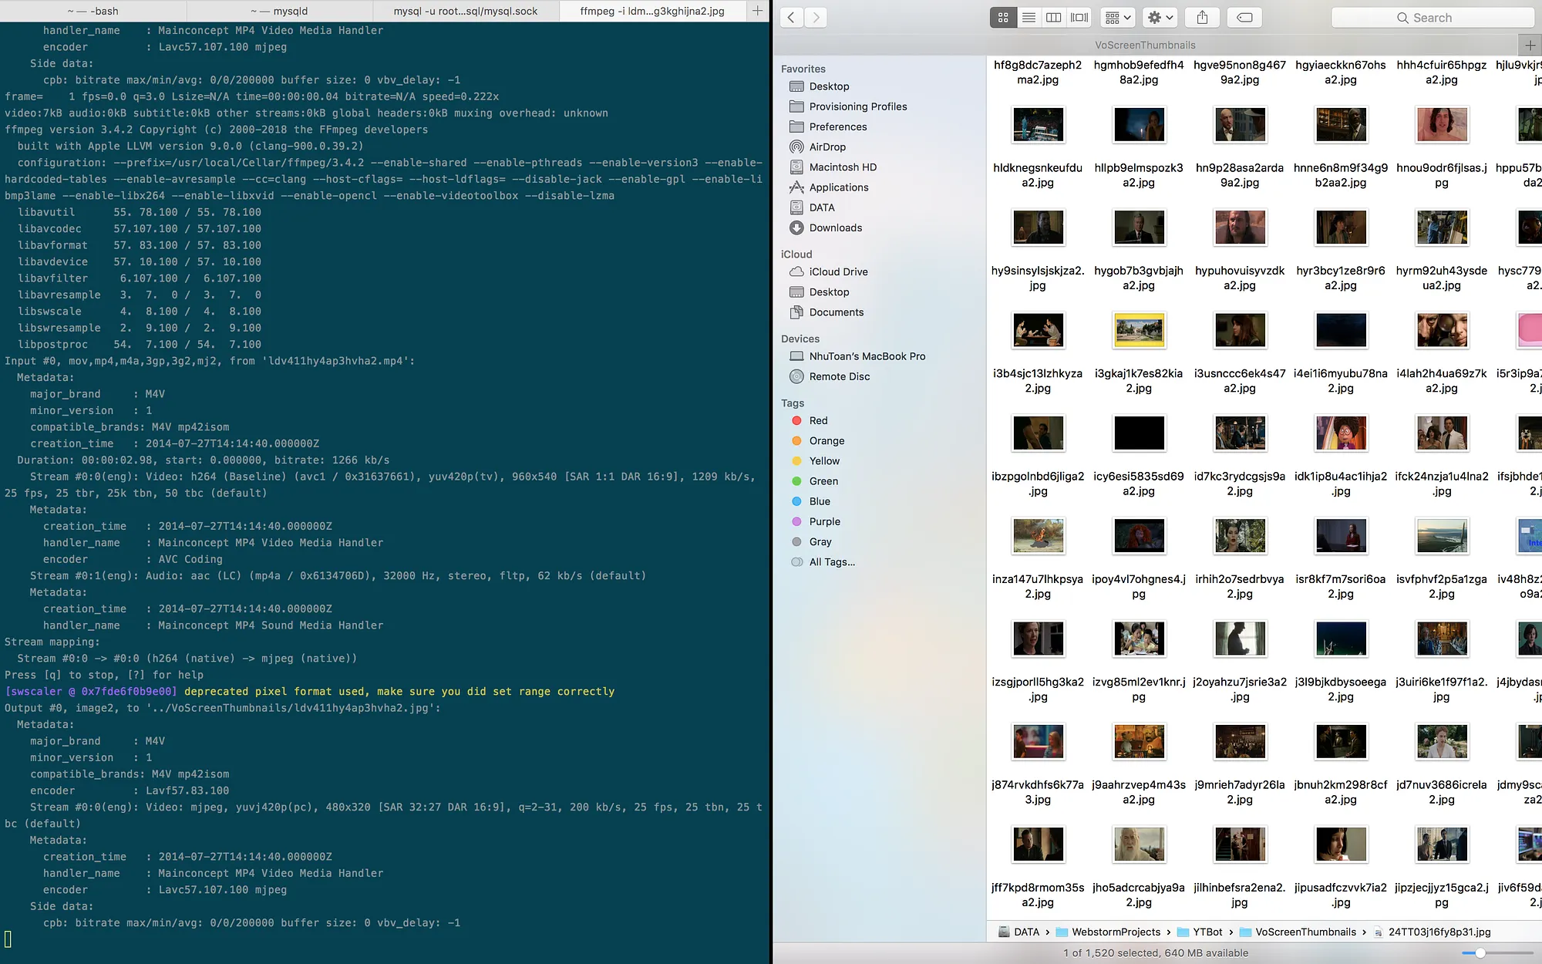This screenshot has width=1542, height=964.
Task: Select thumbnail icy6esi5835sd69a2.jpg
Action: click(x=1139, y=433)
